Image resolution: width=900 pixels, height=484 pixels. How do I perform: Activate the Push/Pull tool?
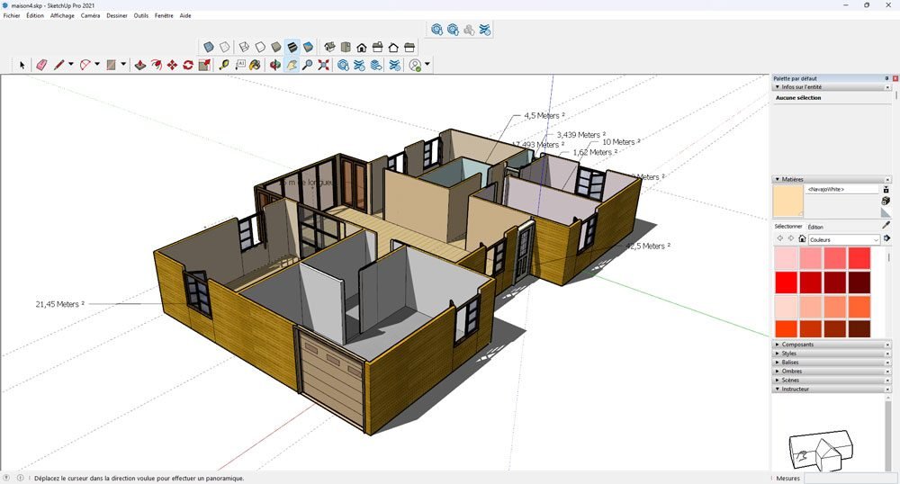click(x=140, y=65)
